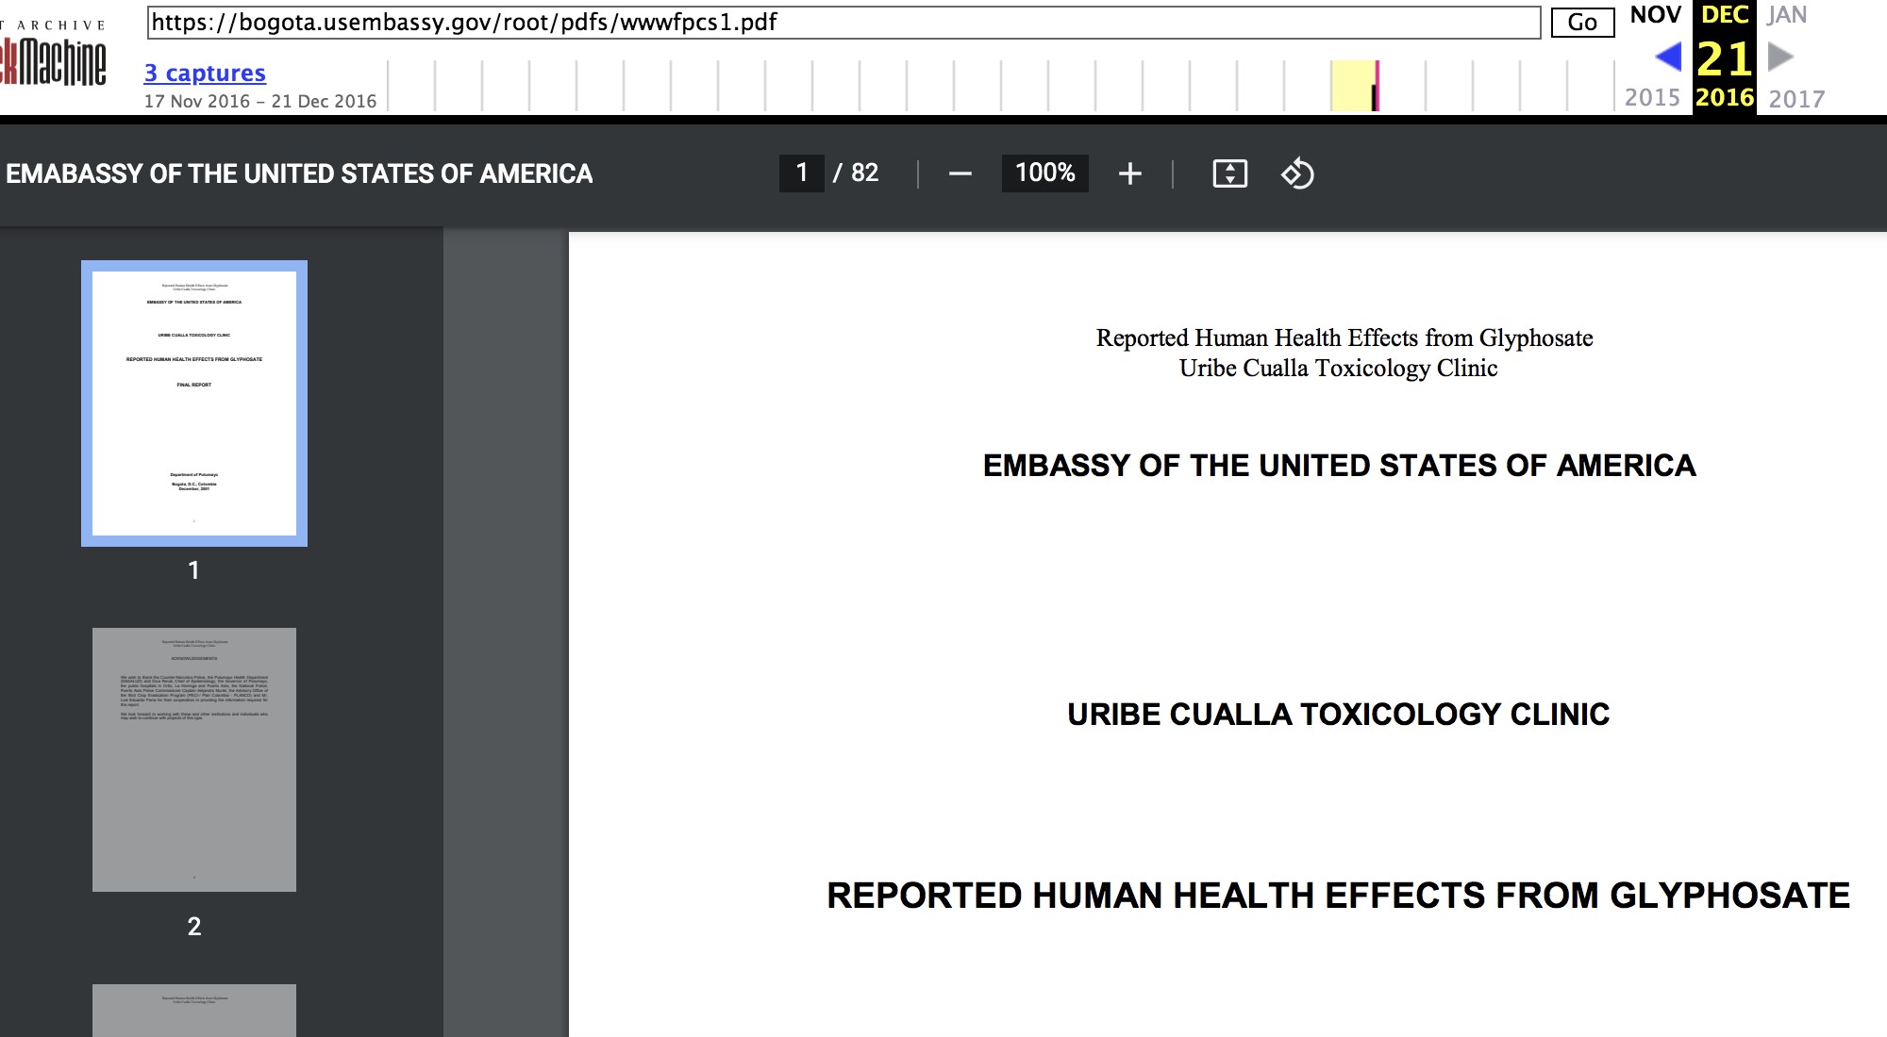The image size is (1887, 1037).
Task: Click the PDF page number field
Action: point(802,173)
